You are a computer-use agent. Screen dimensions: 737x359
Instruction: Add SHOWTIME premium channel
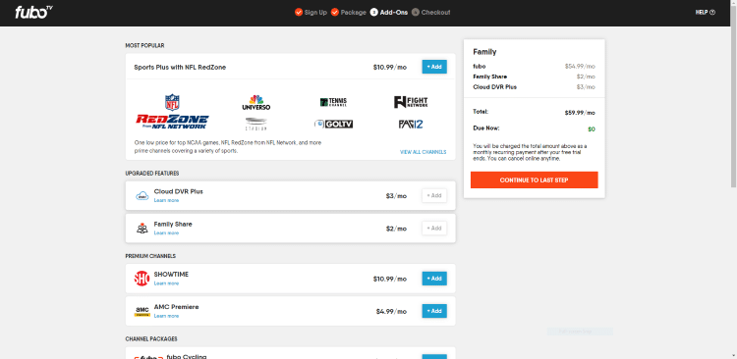pyautogui.click(x=434, y=279)
